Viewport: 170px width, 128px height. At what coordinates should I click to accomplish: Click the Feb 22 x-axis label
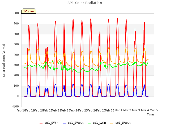[x=56, y=110]
